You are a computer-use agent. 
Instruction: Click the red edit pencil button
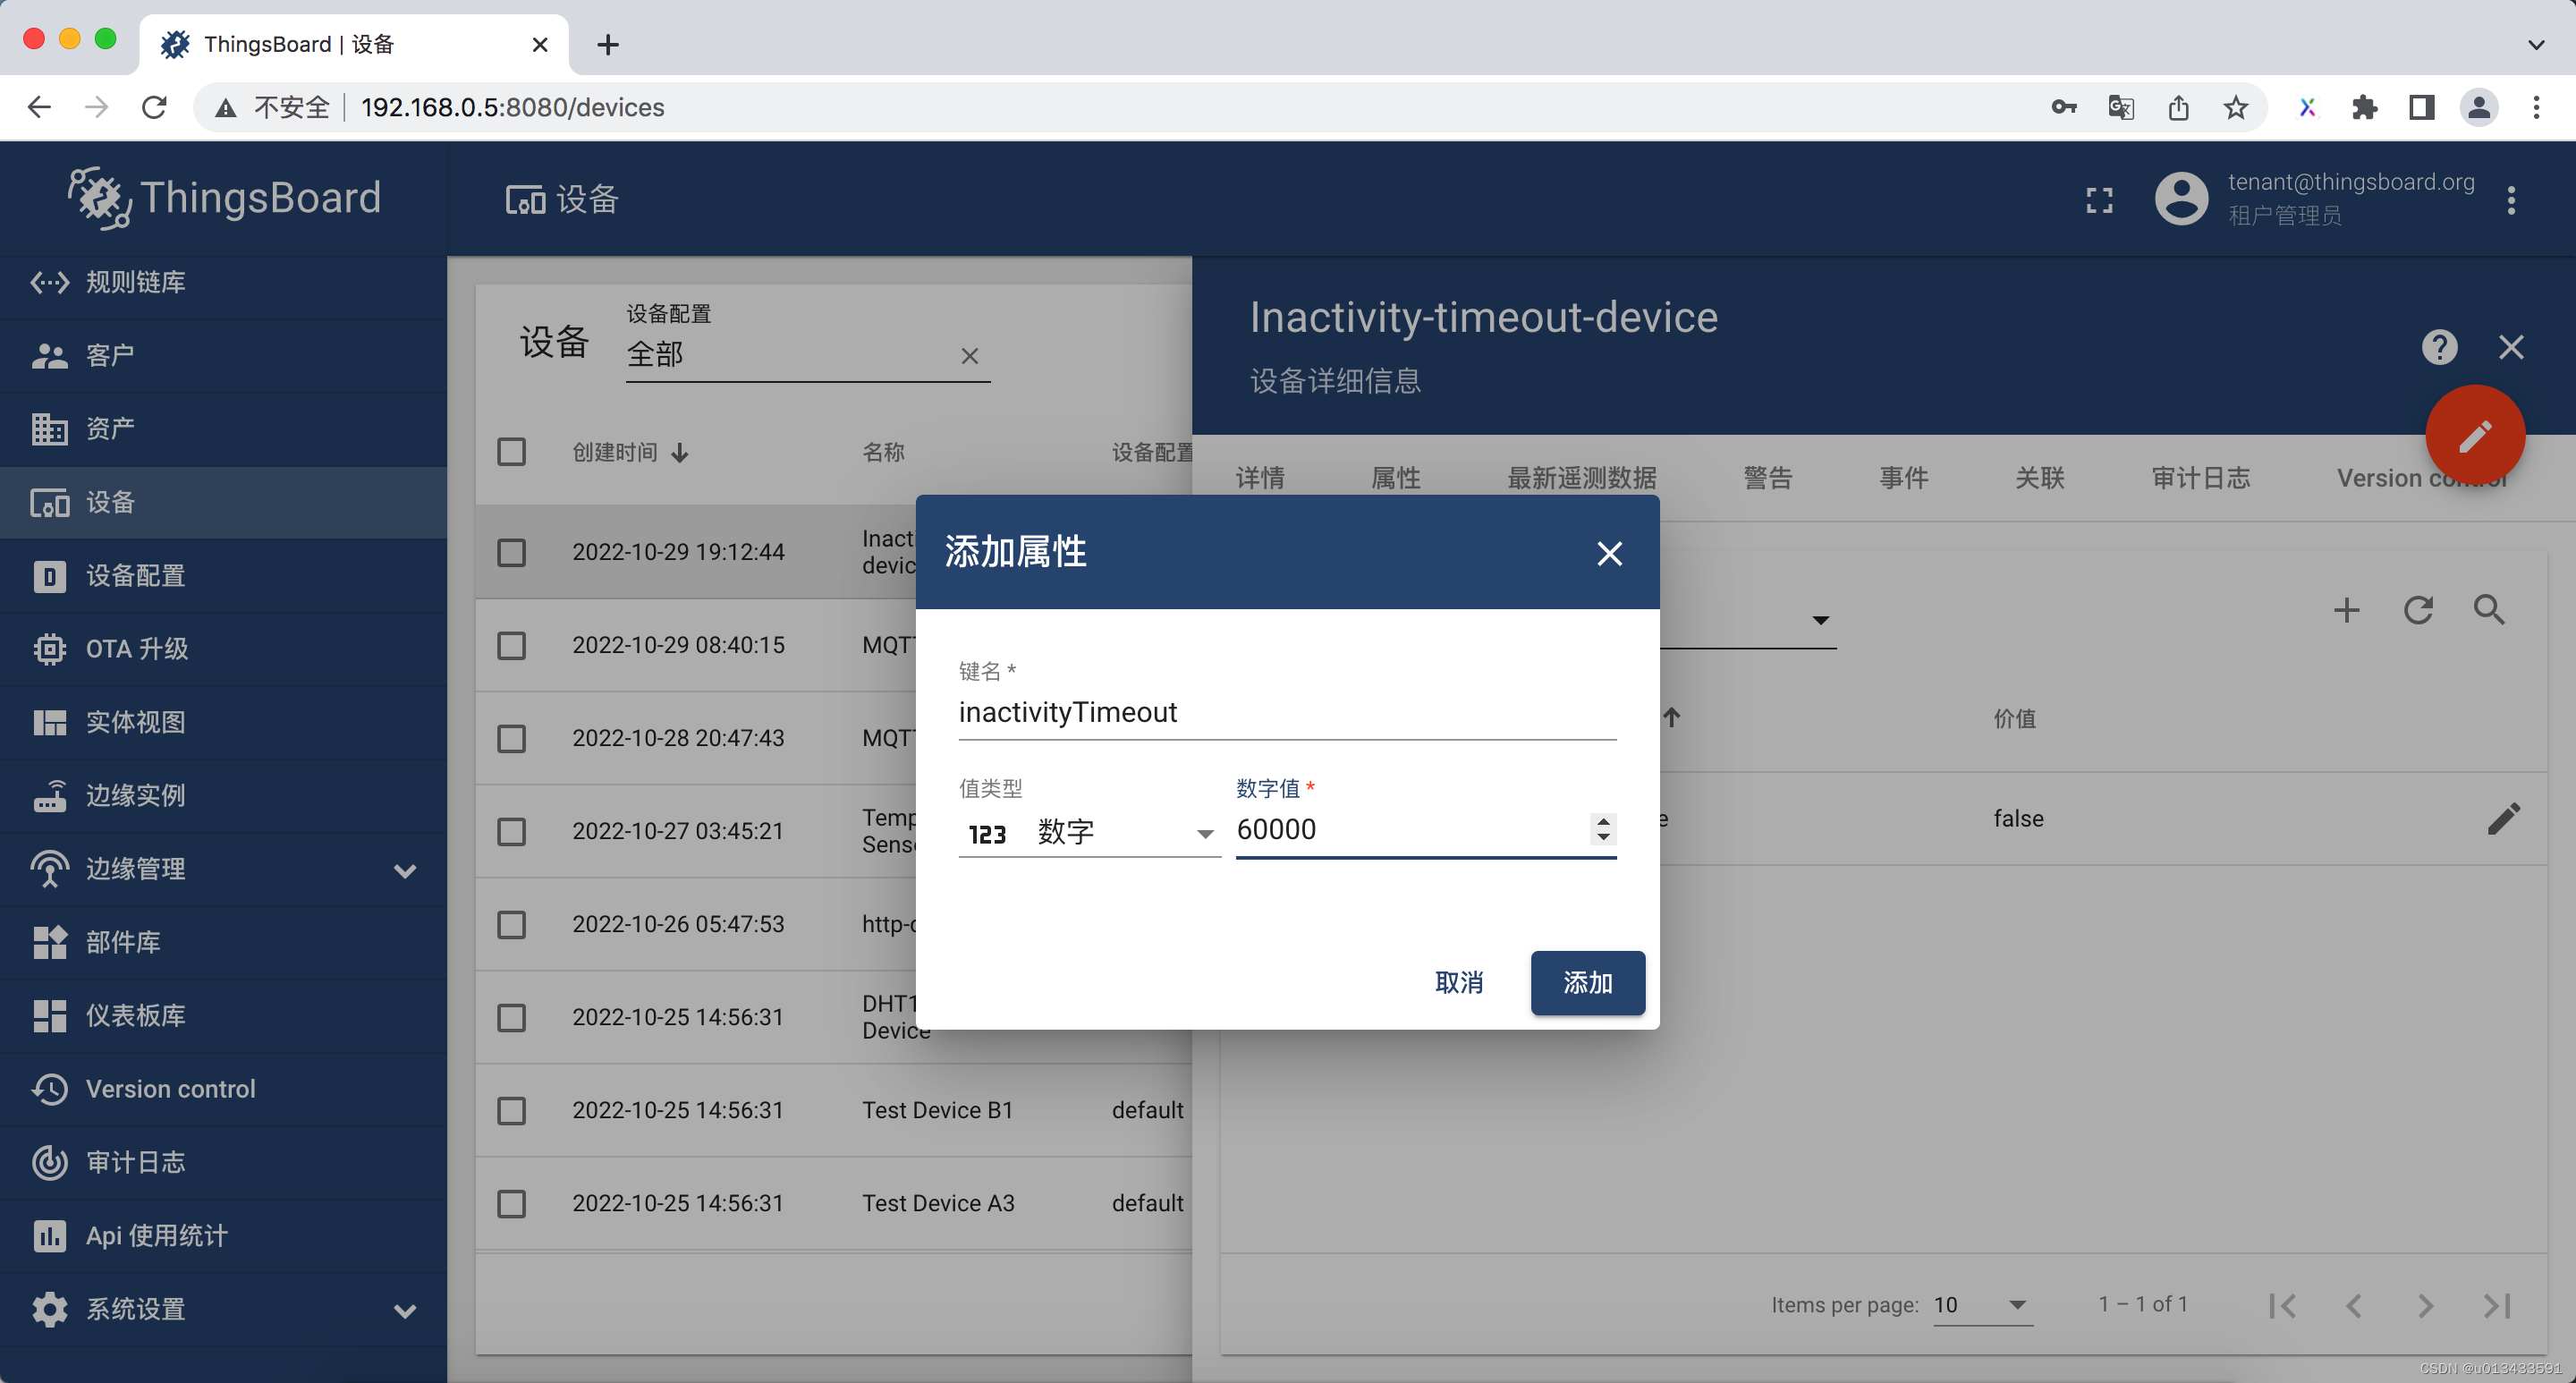pyautogui.click(x=2475, y=436)
